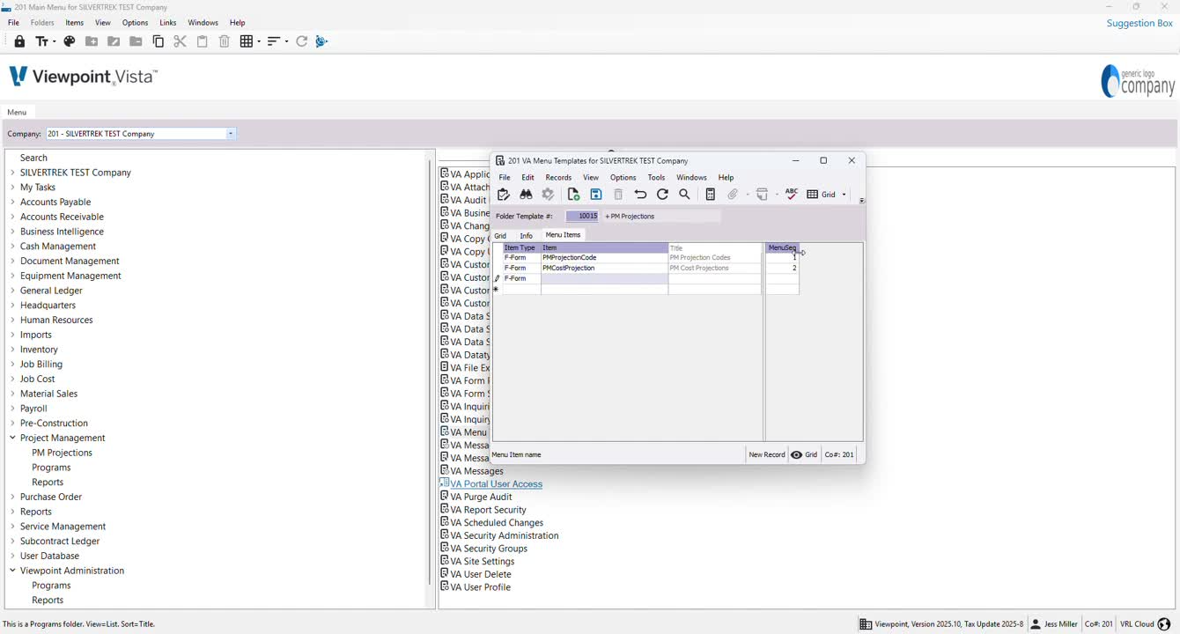Click the MenuSeq column header
1180x634 pixels.
coord(782,248)
